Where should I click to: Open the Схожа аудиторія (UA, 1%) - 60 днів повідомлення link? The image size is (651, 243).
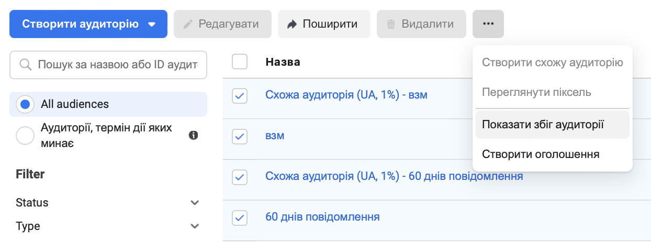coord(395,176)
